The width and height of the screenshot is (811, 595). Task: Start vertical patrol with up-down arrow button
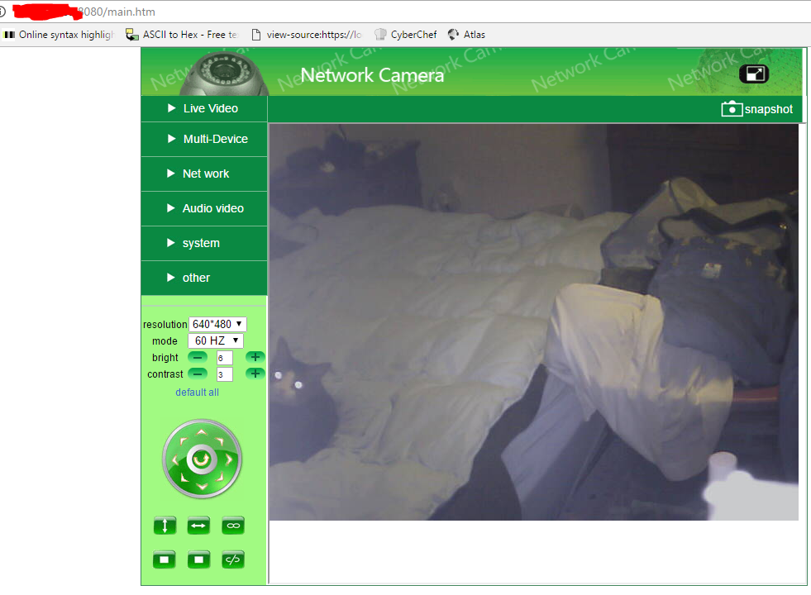[165, 526]
